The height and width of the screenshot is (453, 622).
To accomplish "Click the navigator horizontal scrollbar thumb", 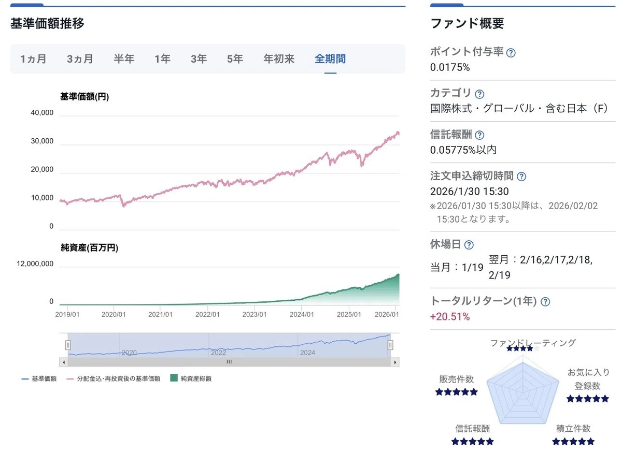I will coord(229,362).
